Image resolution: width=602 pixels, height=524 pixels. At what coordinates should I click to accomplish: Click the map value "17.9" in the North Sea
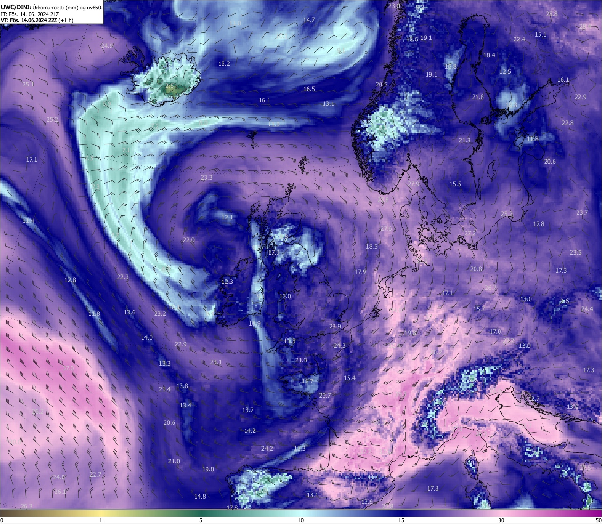(360, 272)
